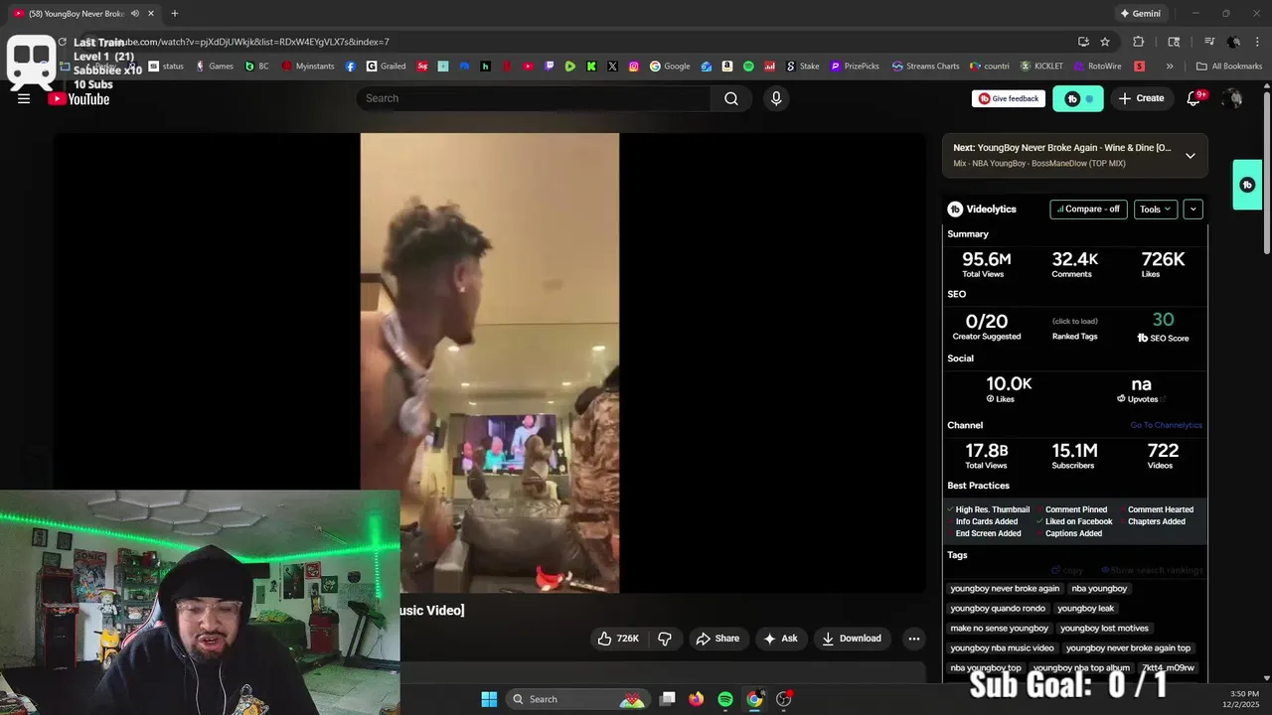The image size is (1272, 715).
Task: Open Chrome from the taskbar
Action: pos(754,699)
